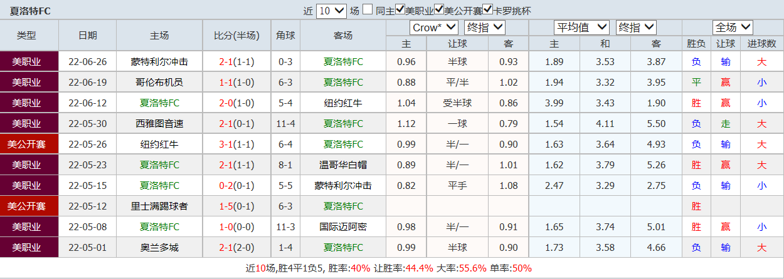Click the 奥兰多城 home team
The width and height of the screenshot is (784, 279).
tap(159, 248)
